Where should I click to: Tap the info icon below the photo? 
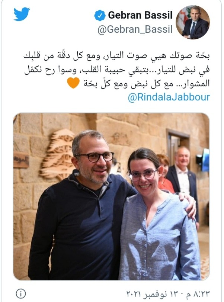pyautogui.click(x=20, y=294)
